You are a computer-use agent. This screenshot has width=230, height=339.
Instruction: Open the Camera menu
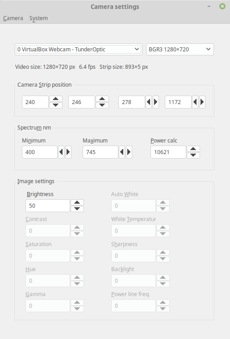tap(13, 18)
